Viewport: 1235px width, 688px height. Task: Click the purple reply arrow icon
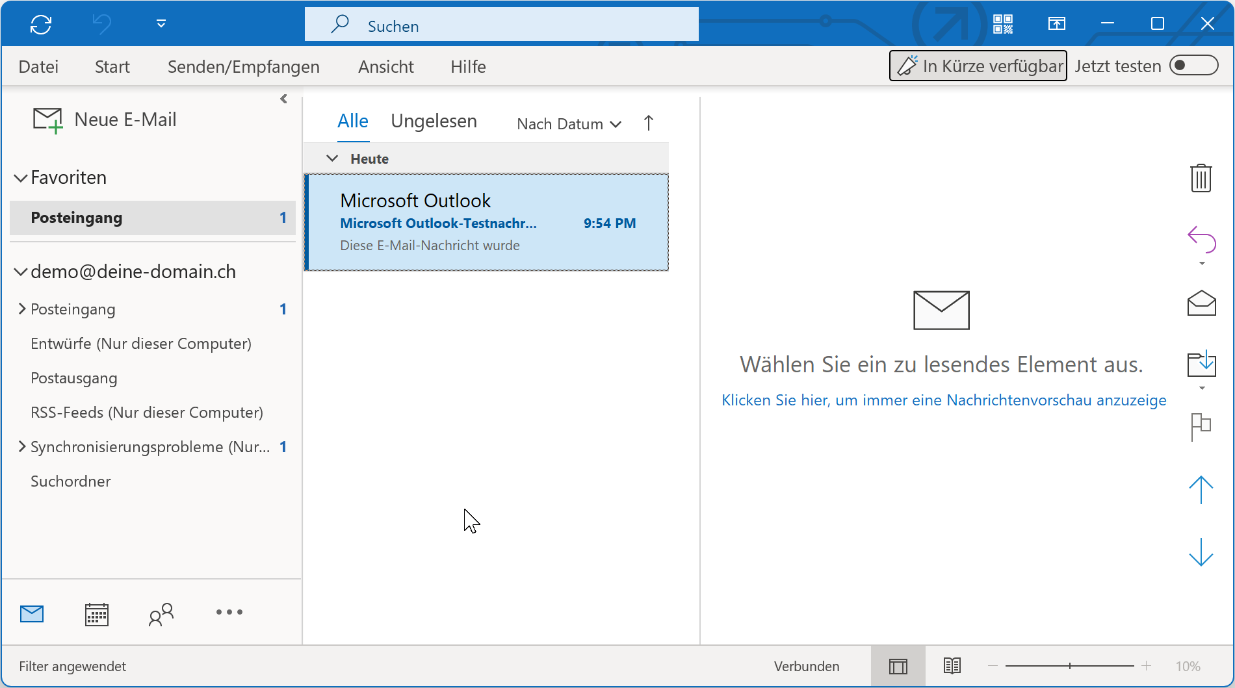coord(1201,239)
